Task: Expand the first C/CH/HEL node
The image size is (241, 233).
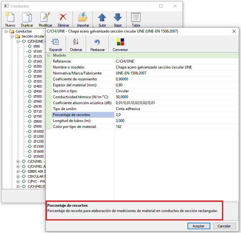Action: pos(18,161)
